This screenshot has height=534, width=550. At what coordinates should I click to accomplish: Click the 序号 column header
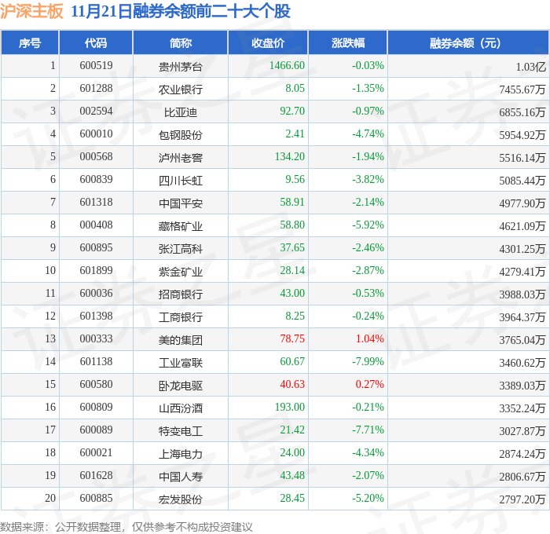point(30,42)
